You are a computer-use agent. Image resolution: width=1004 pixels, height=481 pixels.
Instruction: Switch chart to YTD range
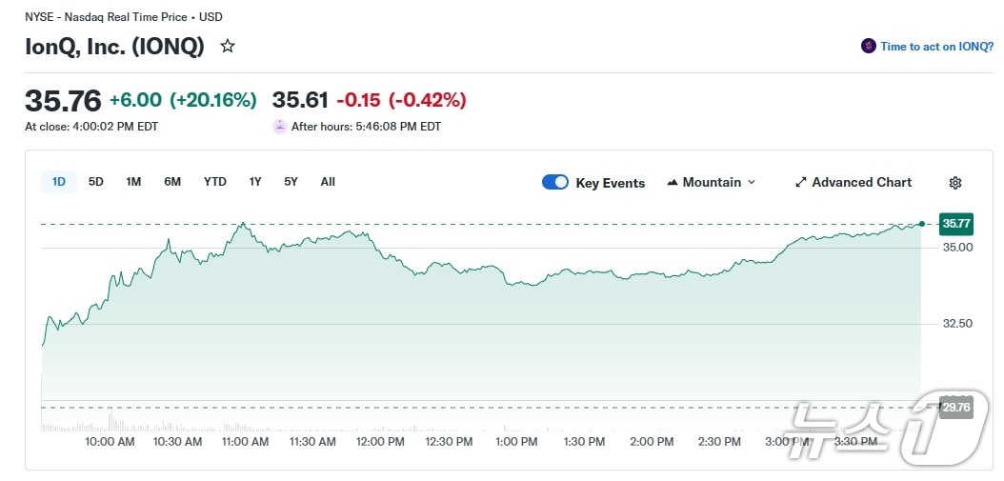pos(215,182)
